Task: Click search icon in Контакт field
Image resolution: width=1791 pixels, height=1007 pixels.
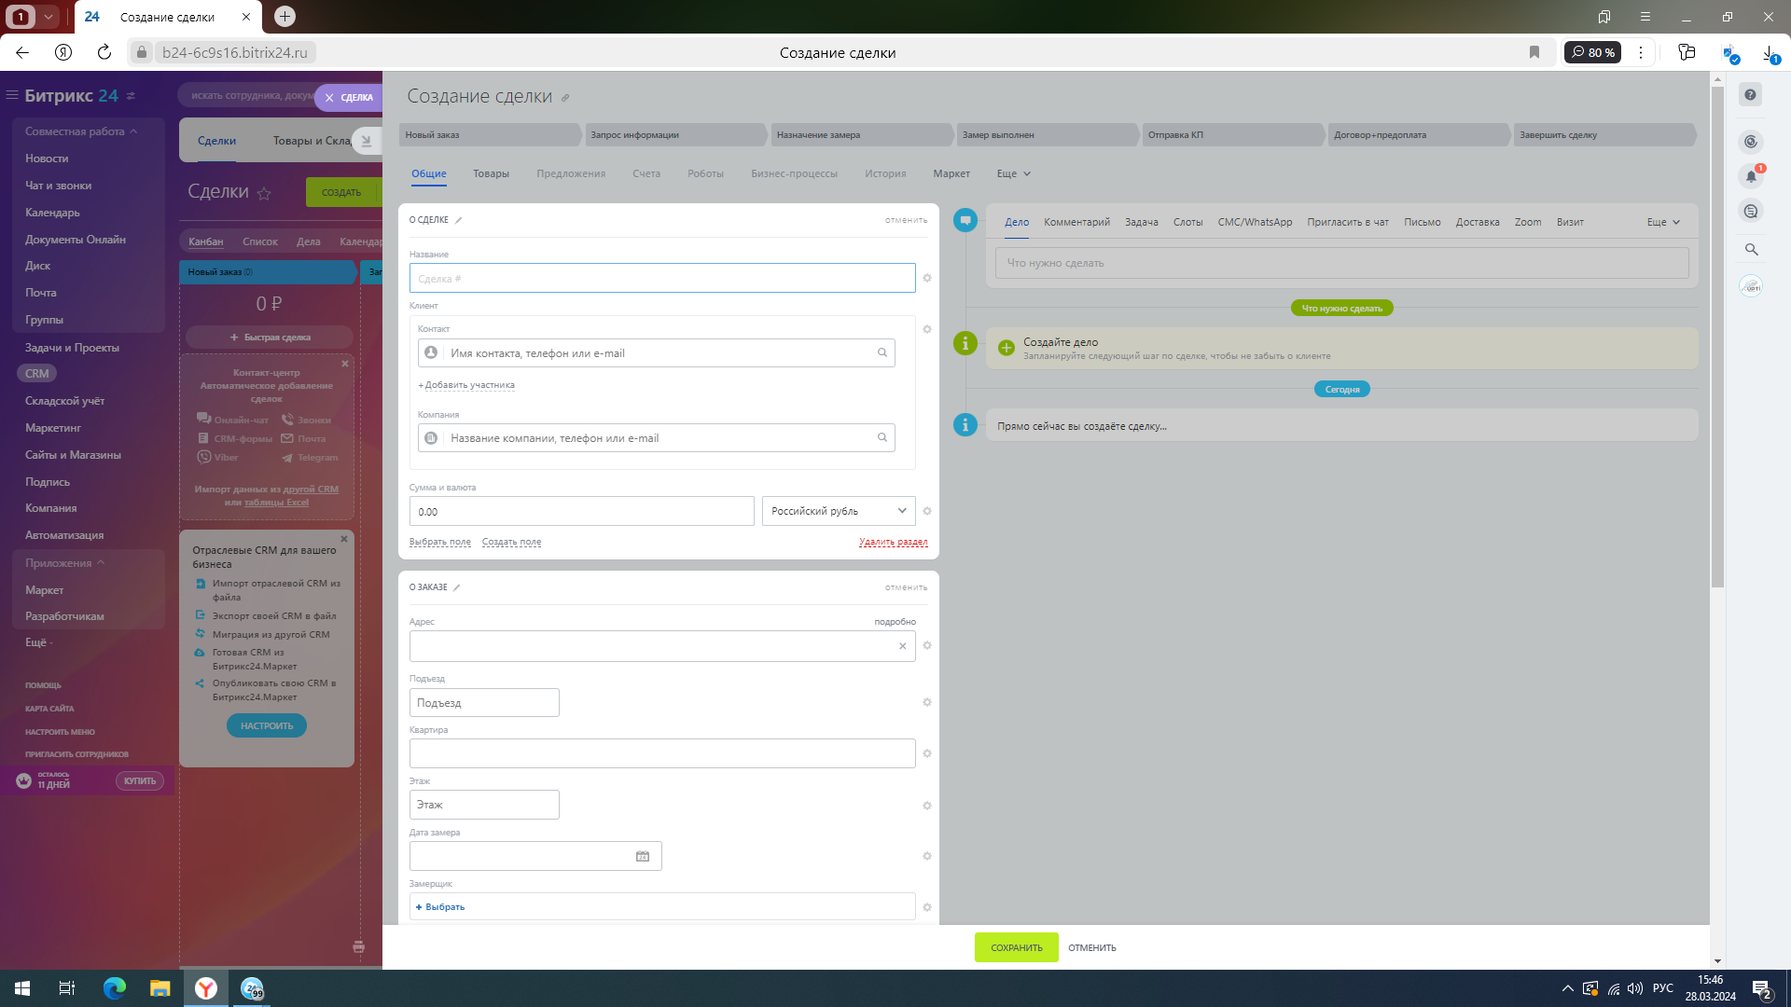Action: tap(882, 352)
